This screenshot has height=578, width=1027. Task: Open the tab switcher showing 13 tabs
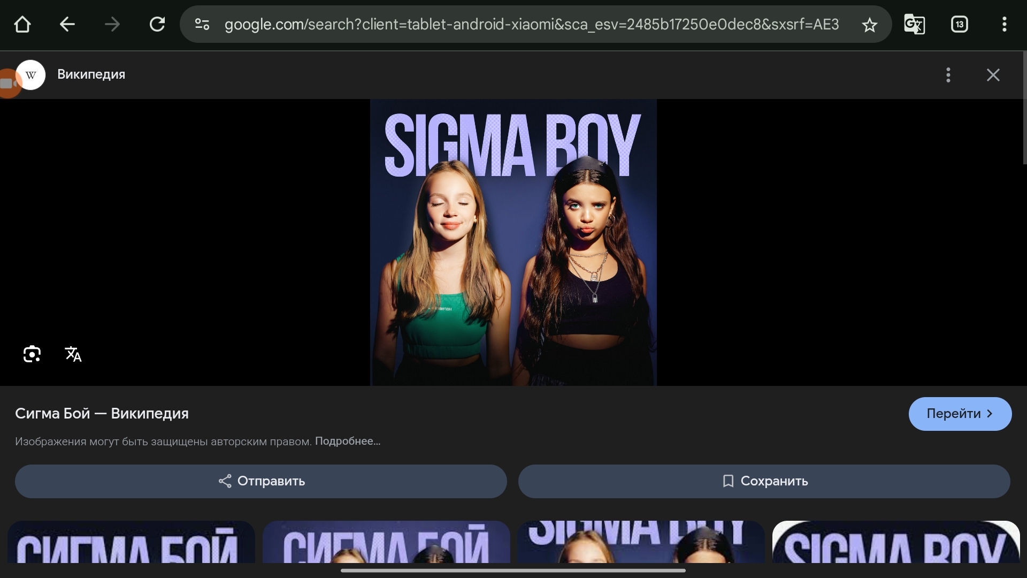(x=959, y=25)
